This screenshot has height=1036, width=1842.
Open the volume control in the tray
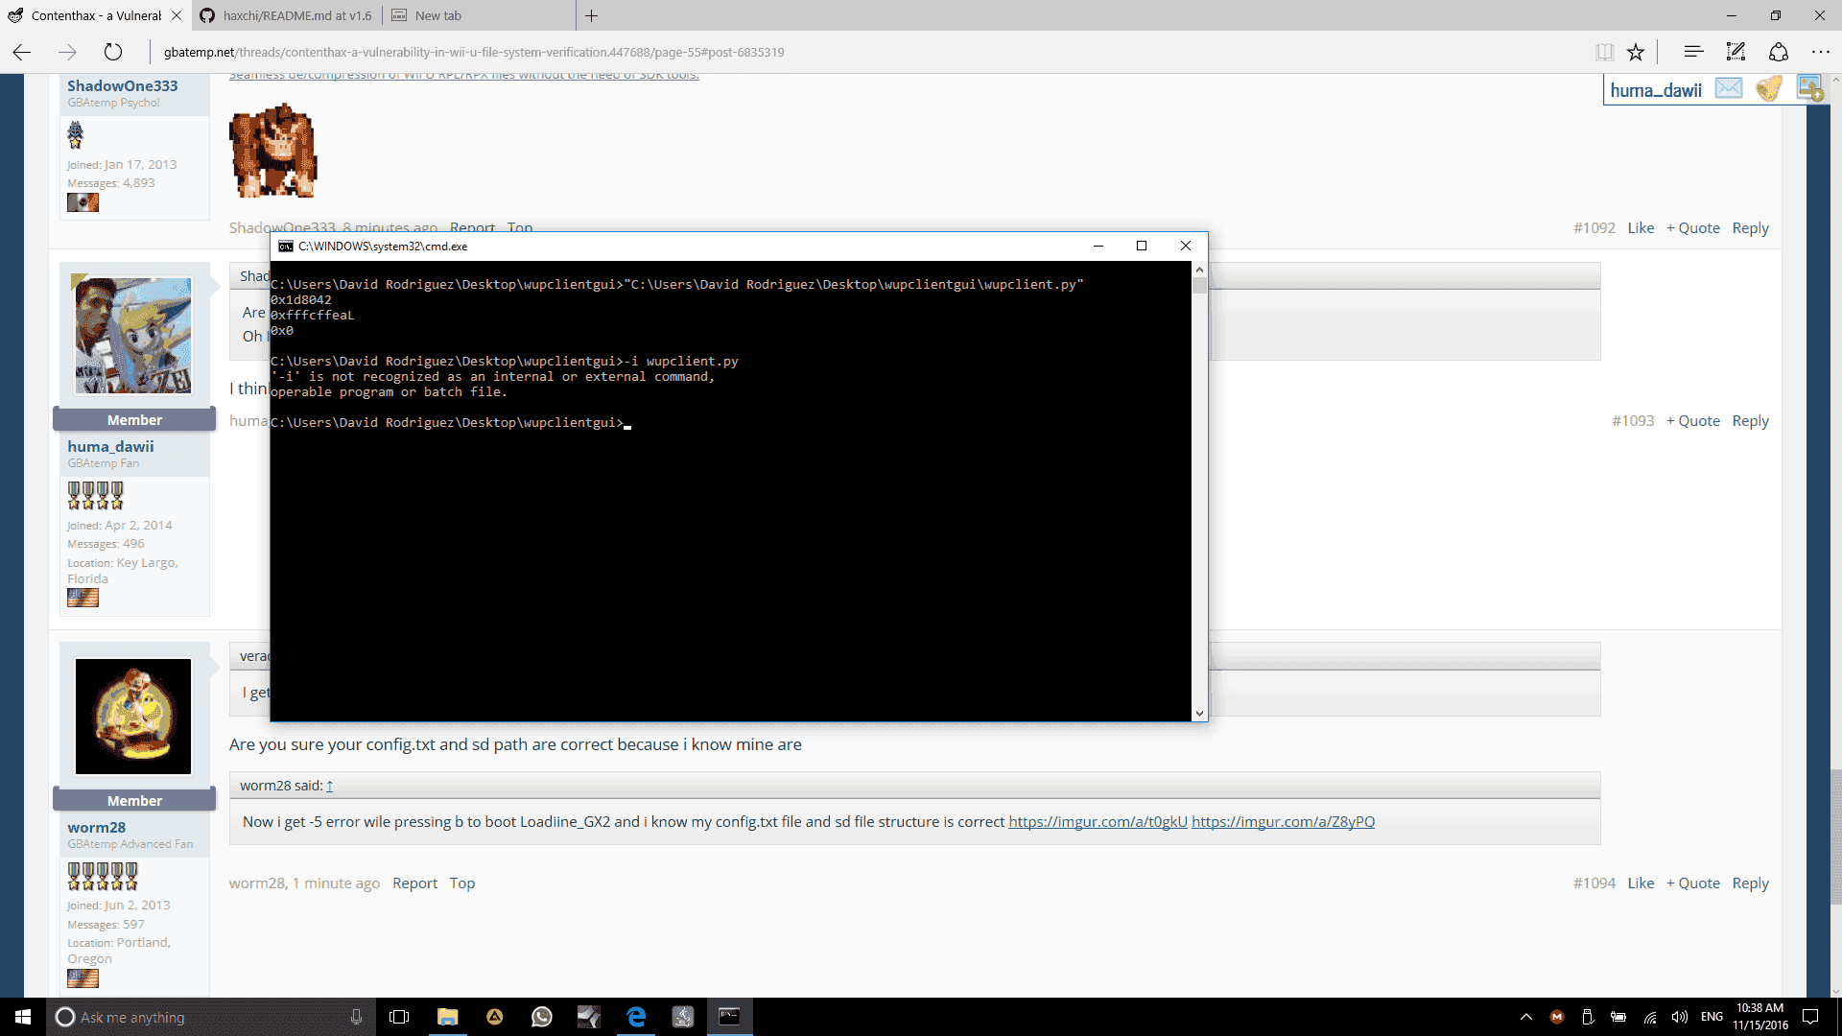pos(1680,1017)
